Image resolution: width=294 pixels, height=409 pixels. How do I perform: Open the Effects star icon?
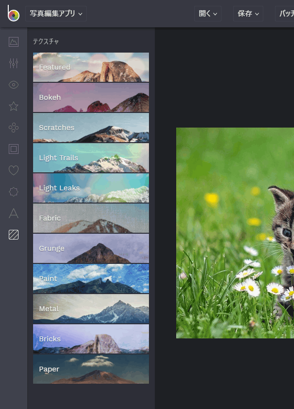pos(14,106)
